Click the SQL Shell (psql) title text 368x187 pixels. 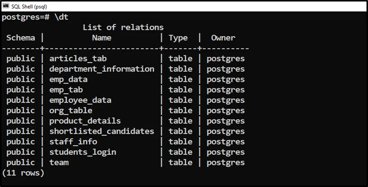tap(29, 7)
